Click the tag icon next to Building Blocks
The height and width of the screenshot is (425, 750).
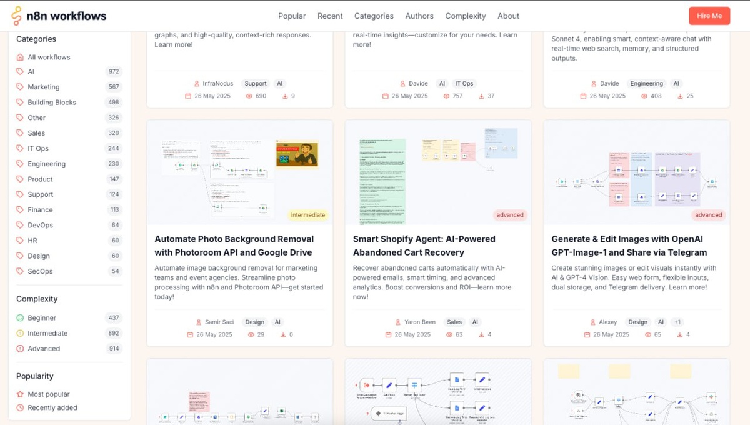coord(21,102)
